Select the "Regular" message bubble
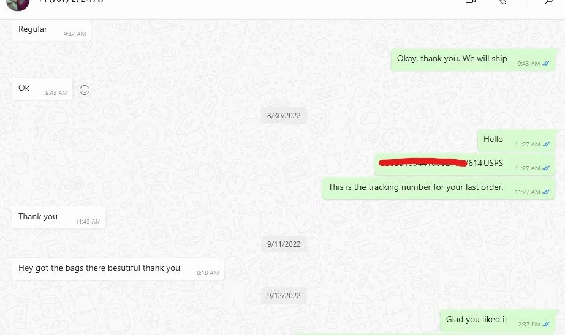Image resolution: width=565 pixels, height=335 pixels. [51, 30]
